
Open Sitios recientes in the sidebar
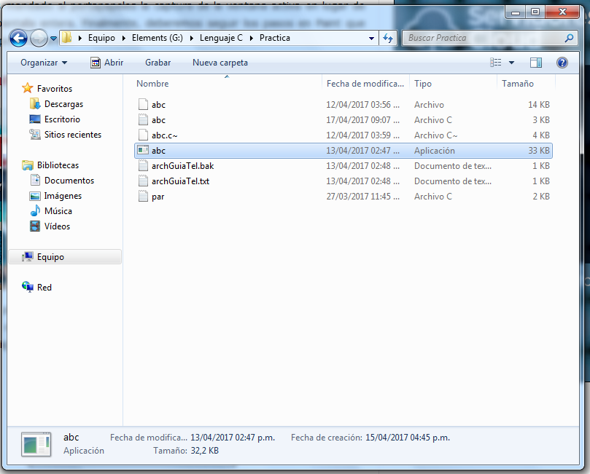[73, 135]
